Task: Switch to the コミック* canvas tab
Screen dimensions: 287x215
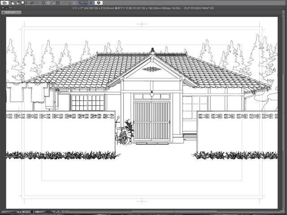Action: pos(11,12)
